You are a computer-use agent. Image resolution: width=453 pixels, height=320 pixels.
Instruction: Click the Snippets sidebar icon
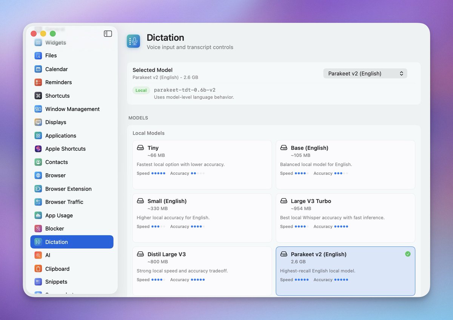(x=38, y=282)
